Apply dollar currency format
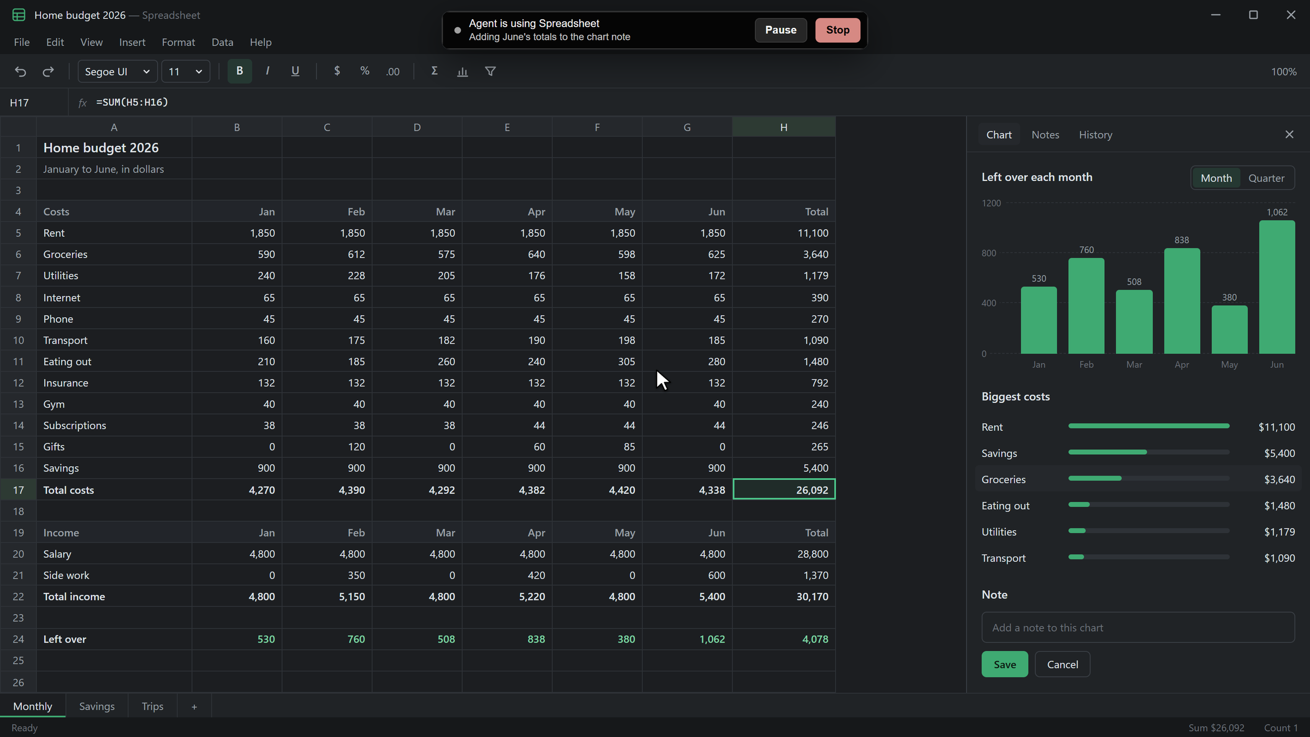This screenshot has width=1310, height=737. pyautogui.click(x=337, y=71)
